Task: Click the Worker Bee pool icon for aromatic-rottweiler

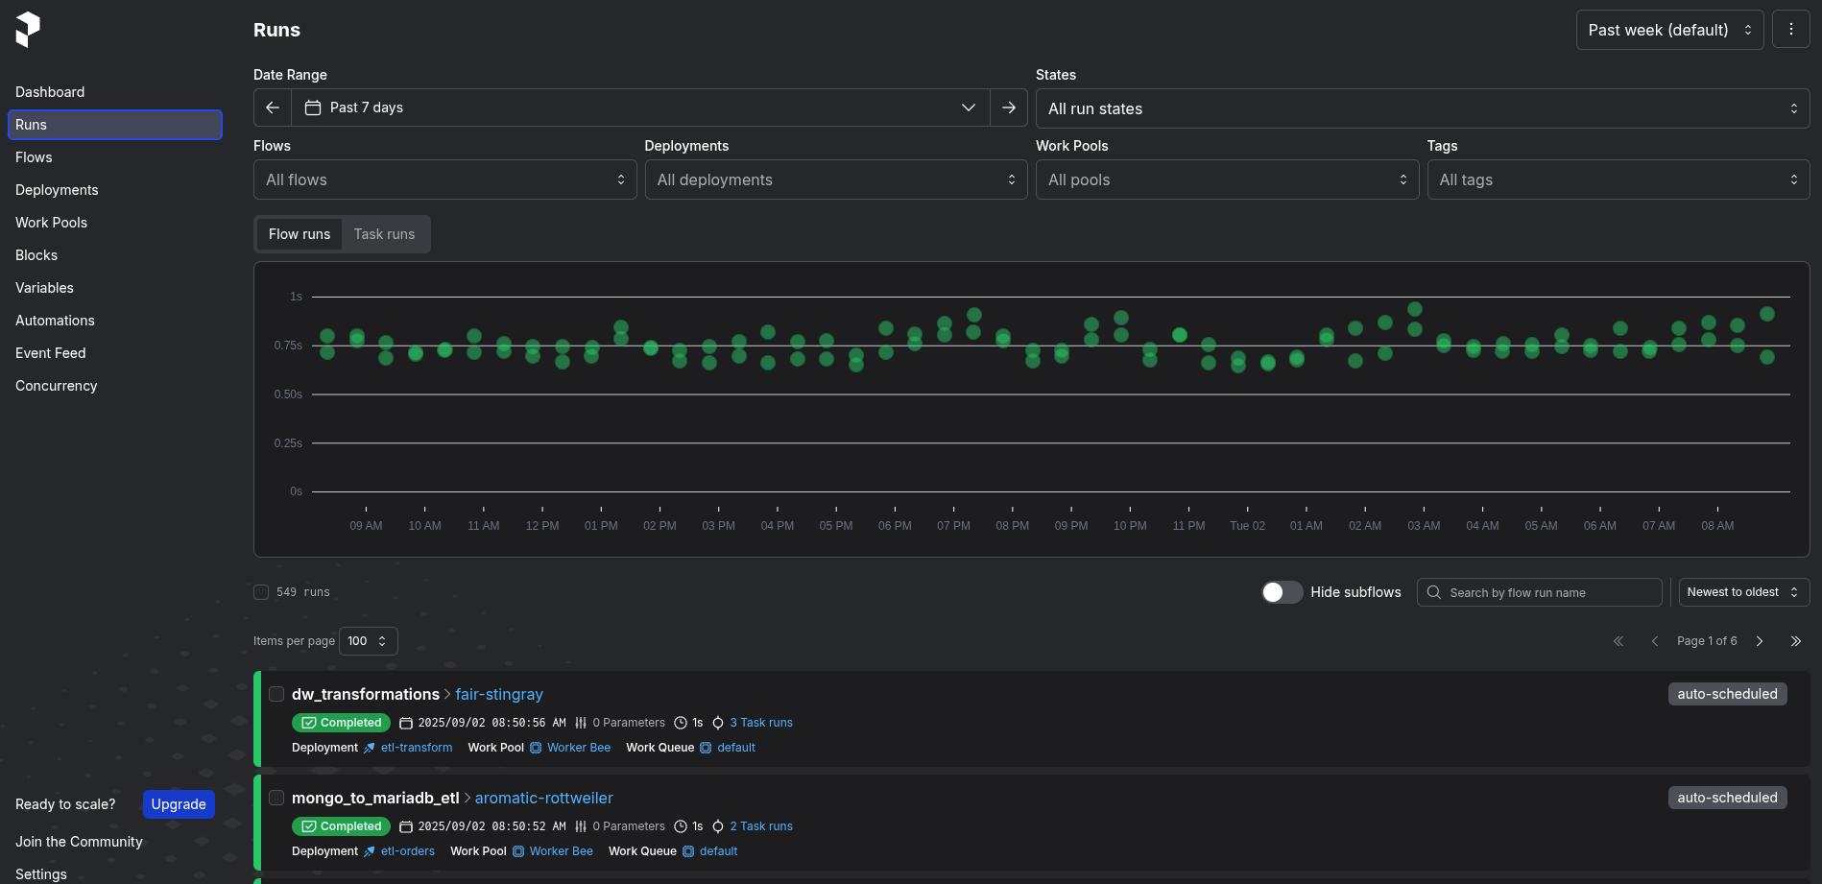Action: (518, 851)
